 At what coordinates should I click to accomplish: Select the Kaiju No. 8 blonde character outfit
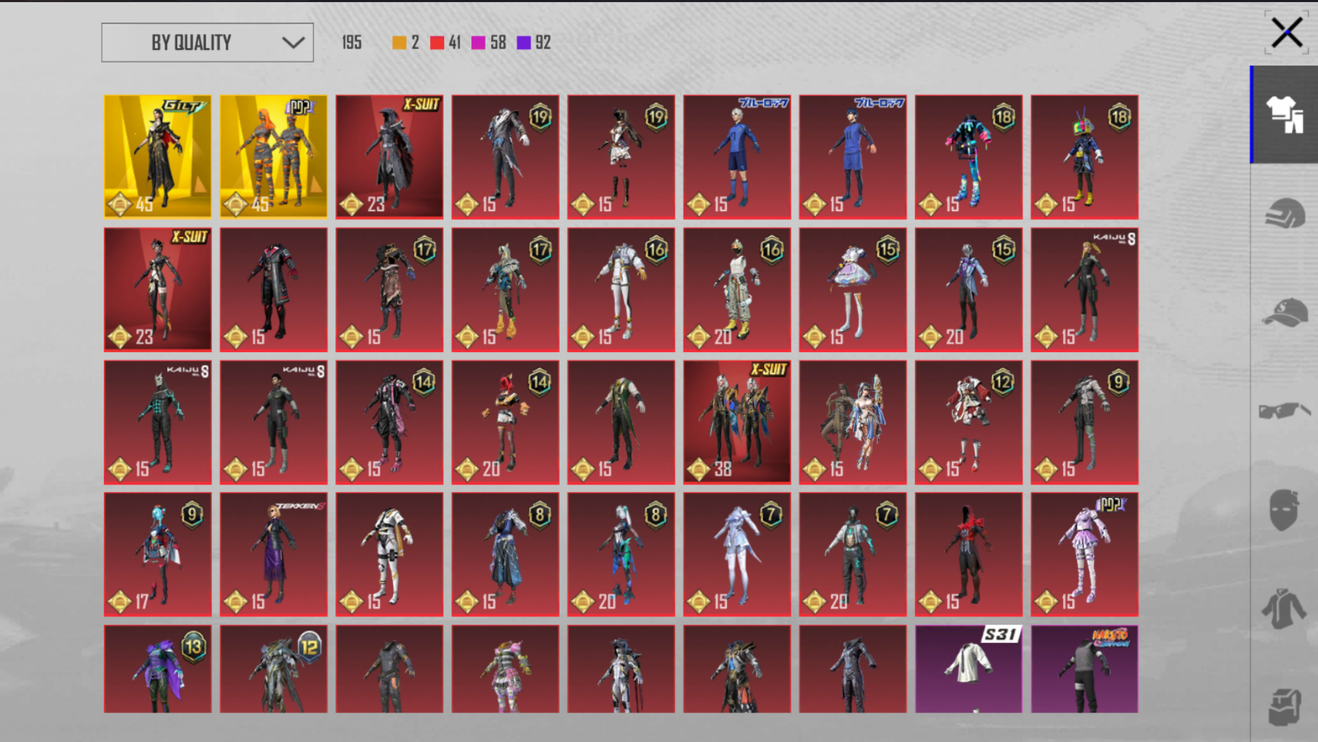tap(1084, 290)
